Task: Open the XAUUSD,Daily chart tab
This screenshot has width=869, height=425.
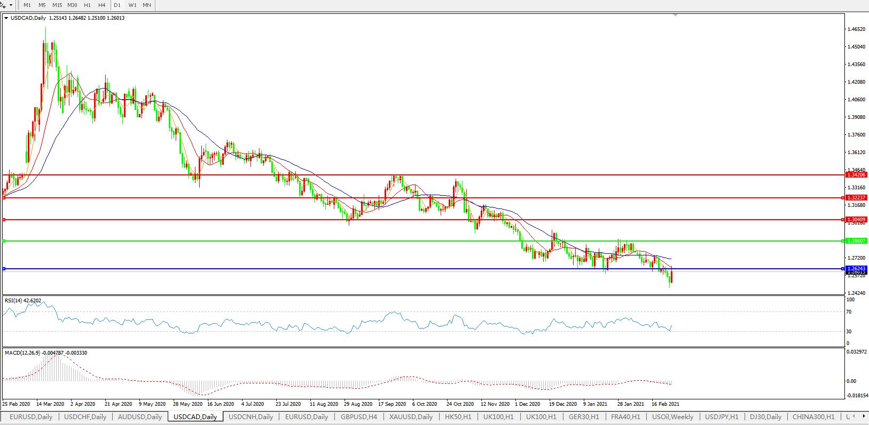Action: [x=410, y=417]
